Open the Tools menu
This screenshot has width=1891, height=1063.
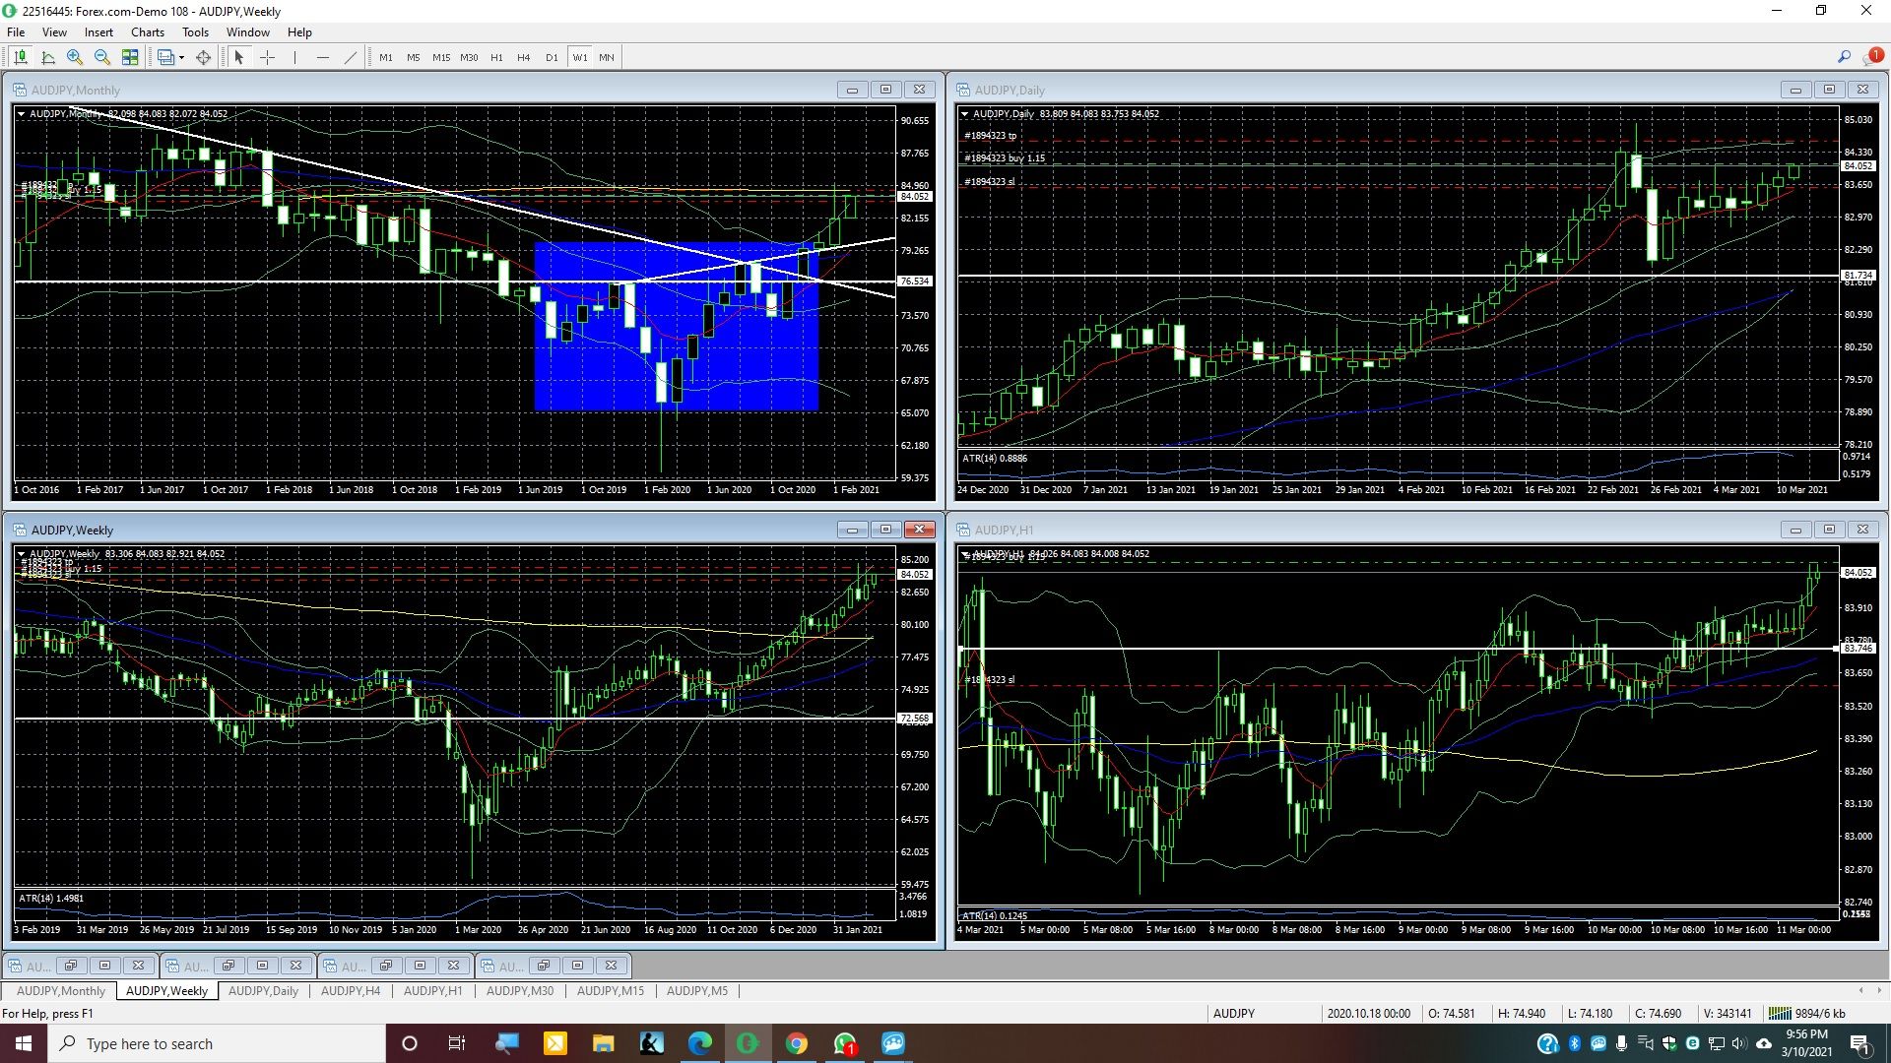[x=195, y=32]
